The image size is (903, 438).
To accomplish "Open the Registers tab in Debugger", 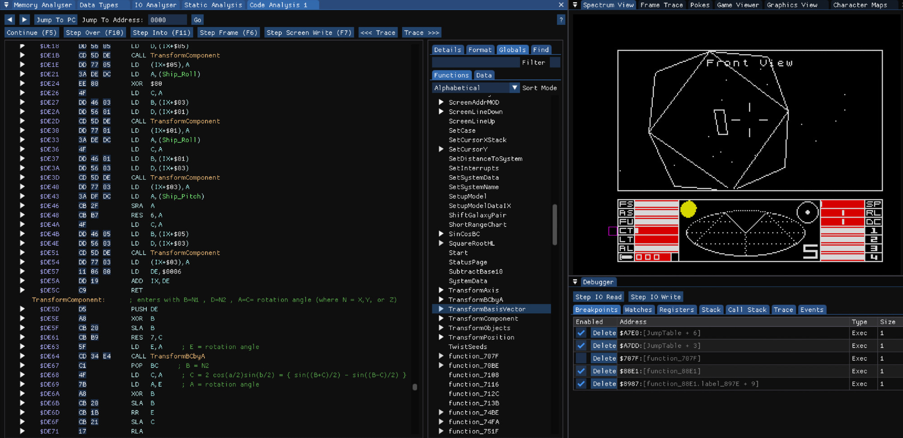I will point(676,310).
